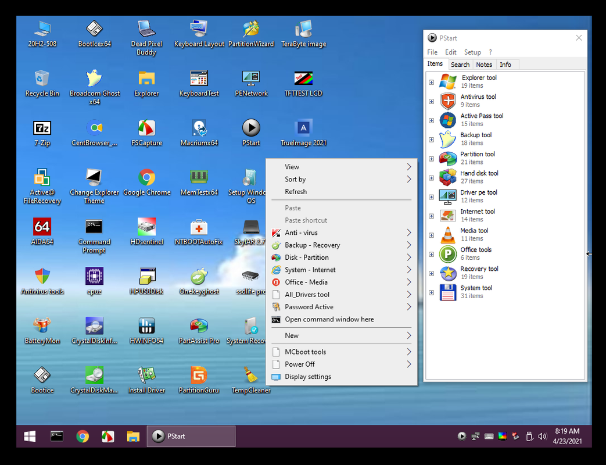Open File Explorer from the taskbar
Screen dimensions: 606x465
pos(133,437)
